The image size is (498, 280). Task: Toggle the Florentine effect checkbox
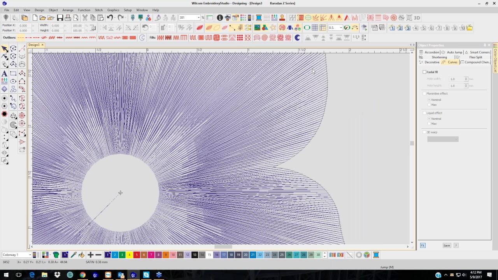(424, 93)
